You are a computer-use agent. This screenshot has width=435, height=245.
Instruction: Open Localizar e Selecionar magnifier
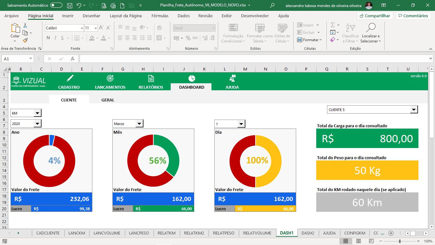[x=370, y=28]
